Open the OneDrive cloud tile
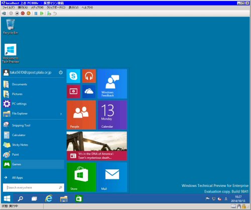The height and width of the screenshot is (210, 251). pos(89,91)
